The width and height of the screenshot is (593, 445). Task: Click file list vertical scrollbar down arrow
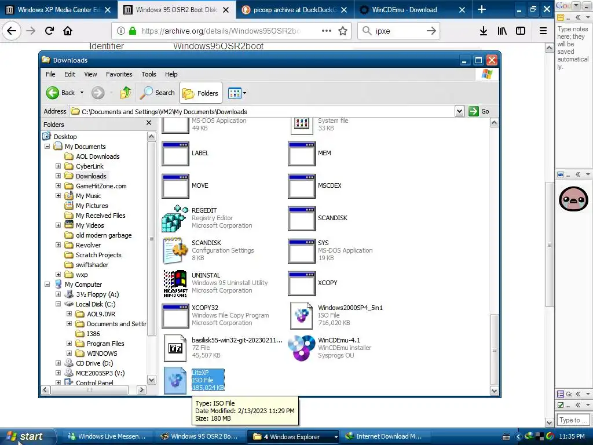pyautogui.click(x=495, y=391)
